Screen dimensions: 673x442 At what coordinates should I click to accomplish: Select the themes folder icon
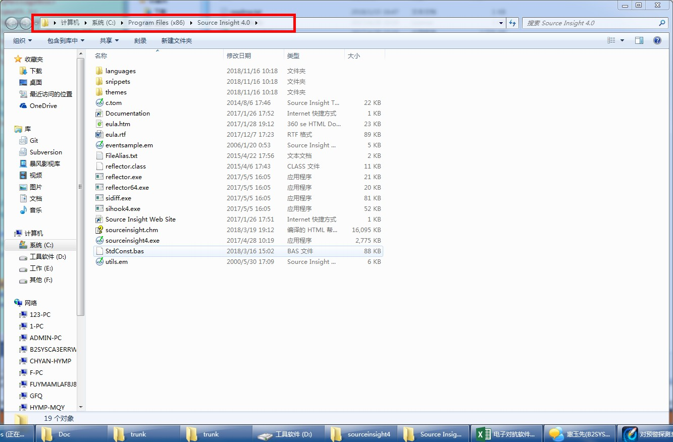click(99, 92)
